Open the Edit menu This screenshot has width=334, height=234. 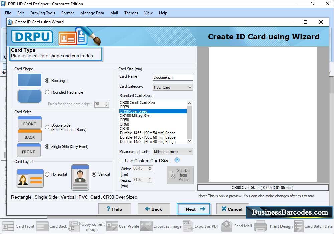point(20,13)
